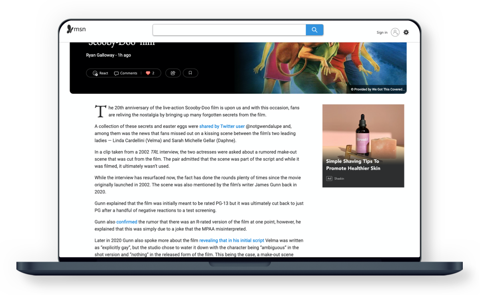480x295 pixels.
Task: Click the React emoji icon
Action: (x=95, y=73)
